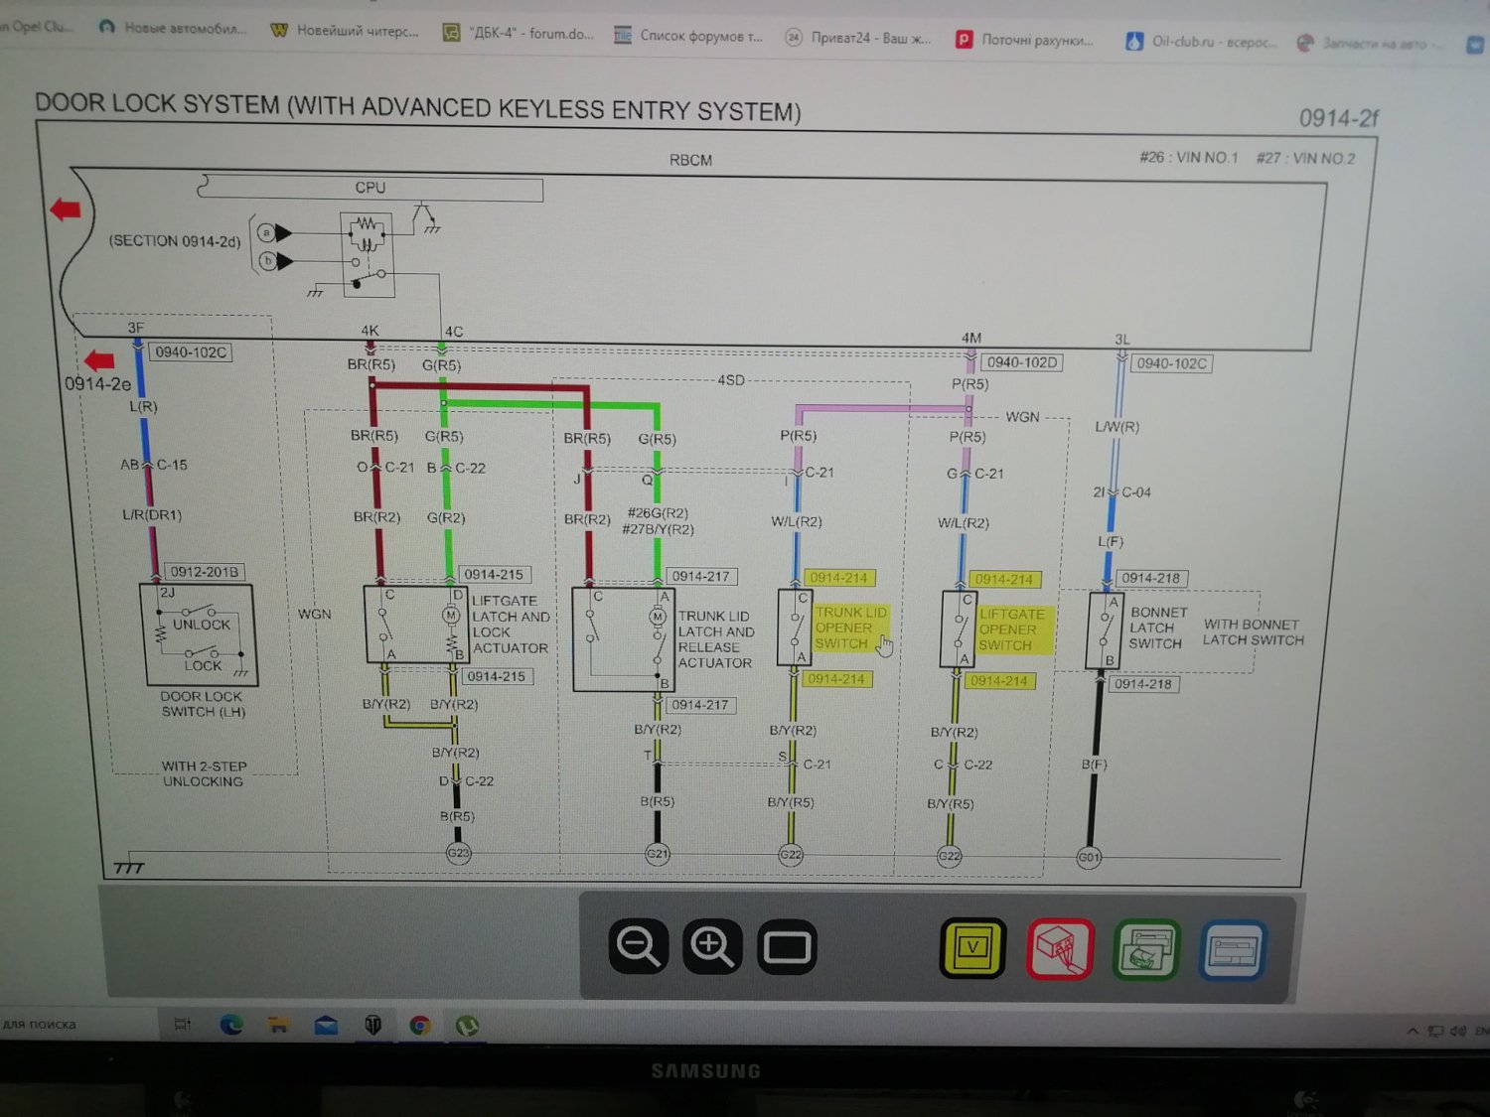This screenshot has height=1117, width=1490.
Task: Open the green component location icon
Action: tap(1146, 950)
